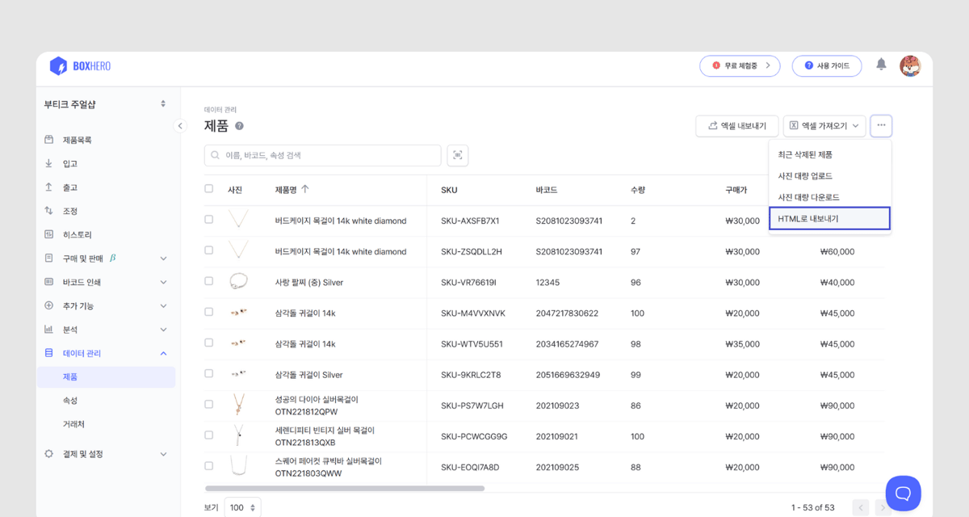The image size is (969, 517).
Task: Click the help icon next to 제품 title
Action: click(x=239, y=126)
